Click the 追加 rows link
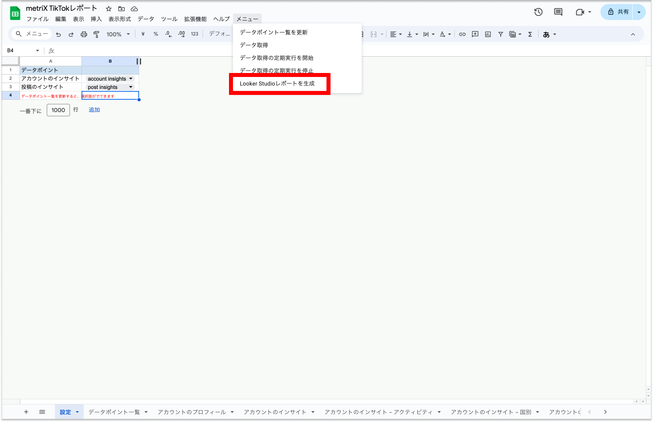 click(94, 110)
